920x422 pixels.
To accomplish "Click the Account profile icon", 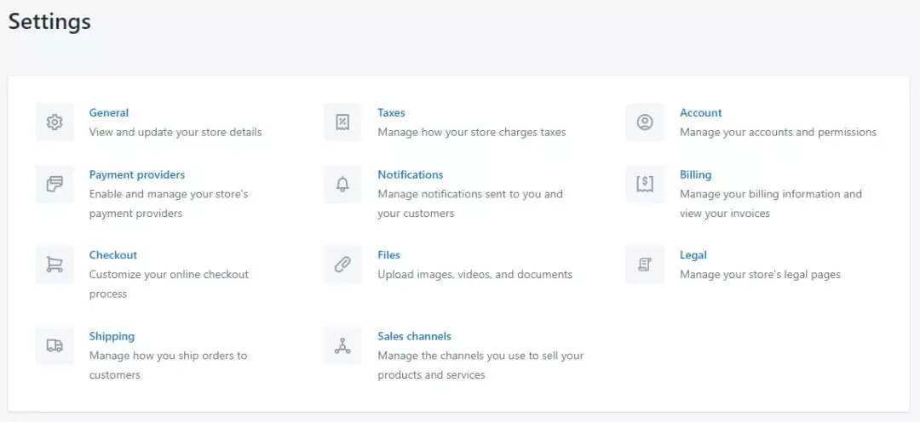I will [x=645, y=123].
